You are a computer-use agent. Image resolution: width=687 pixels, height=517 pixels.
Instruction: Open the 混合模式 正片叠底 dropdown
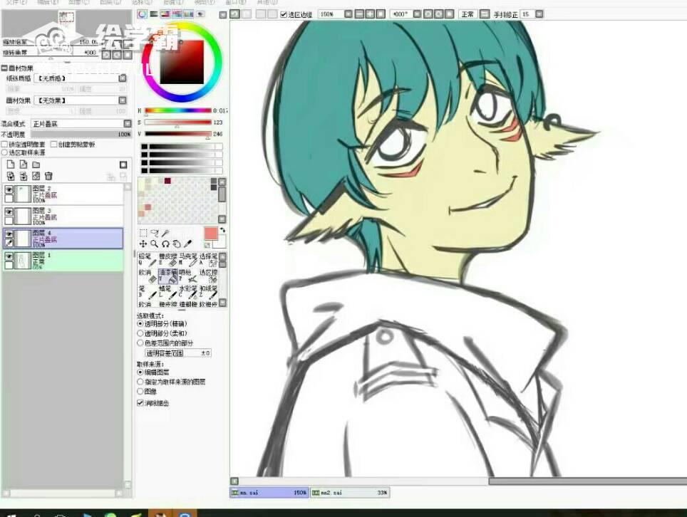pyautogui.click(x=81, y=124)
